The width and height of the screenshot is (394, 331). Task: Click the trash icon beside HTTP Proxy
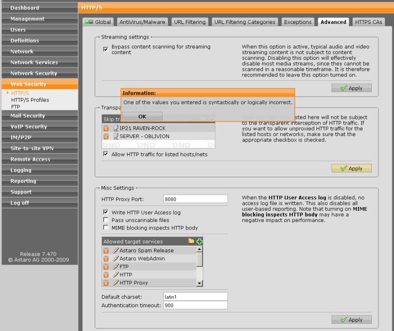(106, 283)
